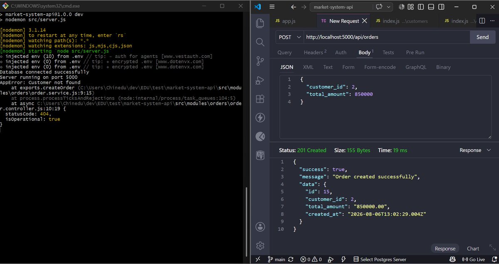Open the remote window status bar icon
This screenshot has width=499, height=264.
(x=257, y=259)
